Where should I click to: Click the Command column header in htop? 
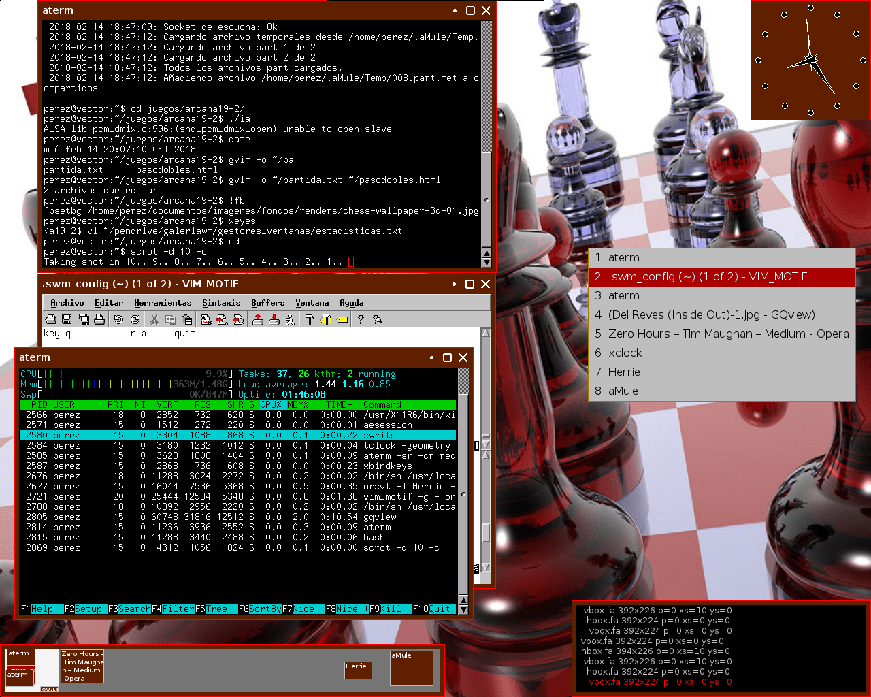(x=382, y=405)
